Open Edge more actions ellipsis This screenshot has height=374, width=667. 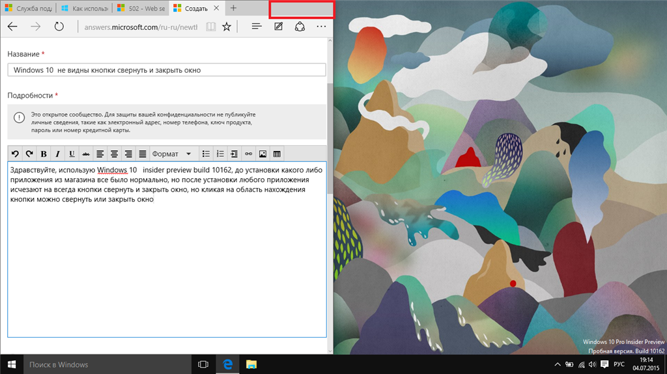(321, 27)
